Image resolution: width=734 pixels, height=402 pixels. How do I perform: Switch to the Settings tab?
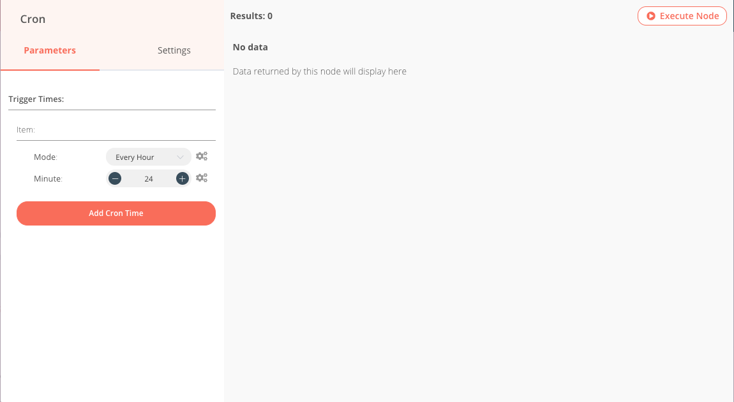[174, 50]
